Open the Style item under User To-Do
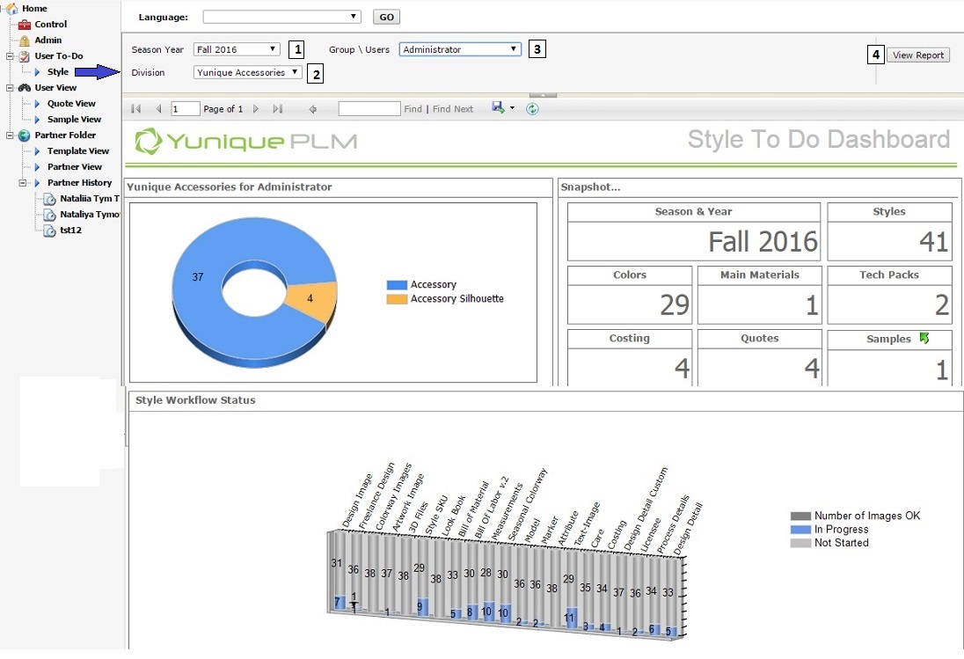Screen dimensions: 964x659 (x=58, y=72)
